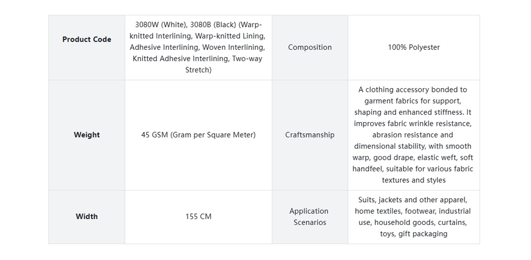Click the Warp-knitted Lining text

pos(229,36)
